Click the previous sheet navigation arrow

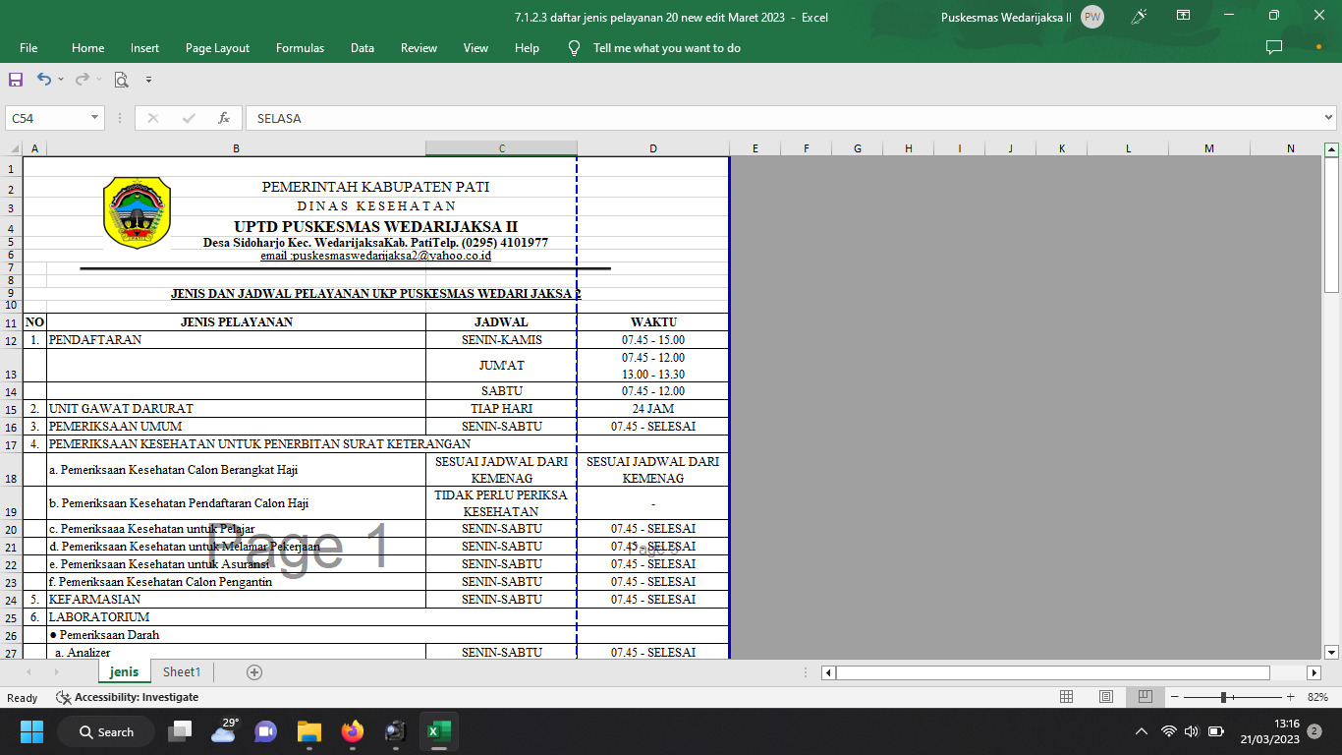click(x=28, y=672)
